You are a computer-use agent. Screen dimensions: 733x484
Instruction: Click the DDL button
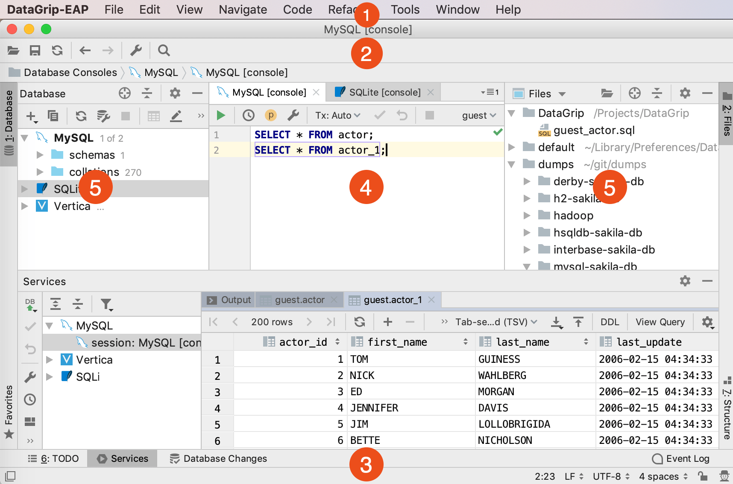click(610, 322)
